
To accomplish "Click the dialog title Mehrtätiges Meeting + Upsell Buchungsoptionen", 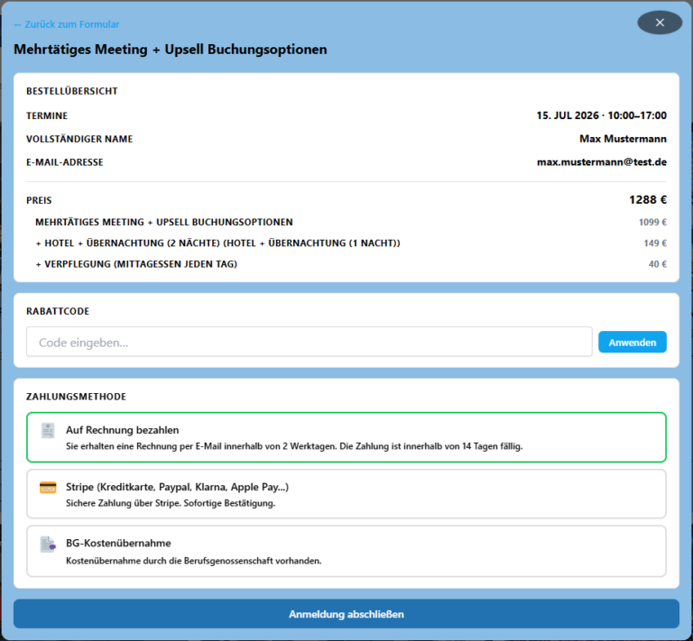I will 171,50.
